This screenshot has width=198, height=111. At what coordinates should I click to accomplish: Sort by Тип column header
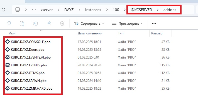click(121, 33)
